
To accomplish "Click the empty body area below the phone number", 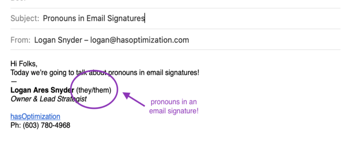I will 114,137.
